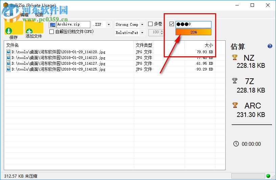Click the bottom status progress bar
The height and width of the screenshot is (180, 276).
pos(248,176)
